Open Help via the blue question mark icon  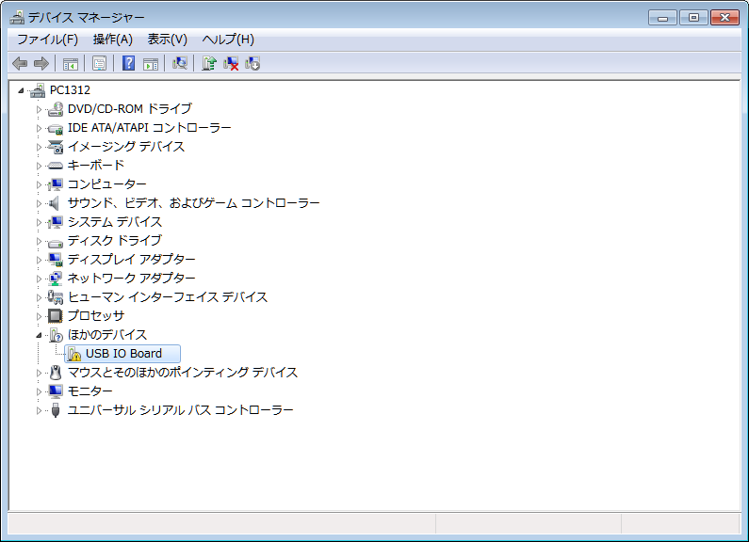(128, 63)
